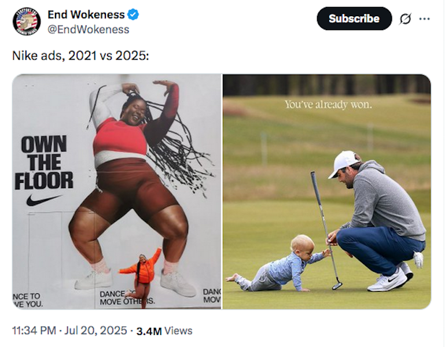Open the three-dot more options menu
445x347 pixels.
(x=424, y=19)
